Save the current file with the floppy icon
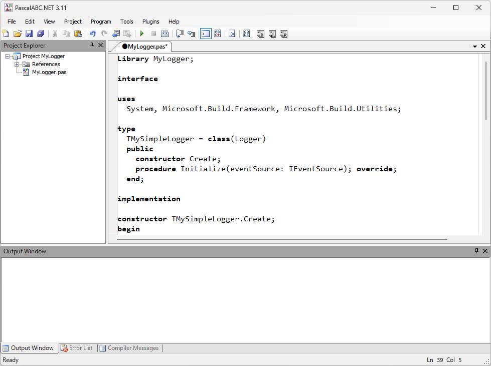Screen dimensions: 491x366 click(x=29, y=34)
